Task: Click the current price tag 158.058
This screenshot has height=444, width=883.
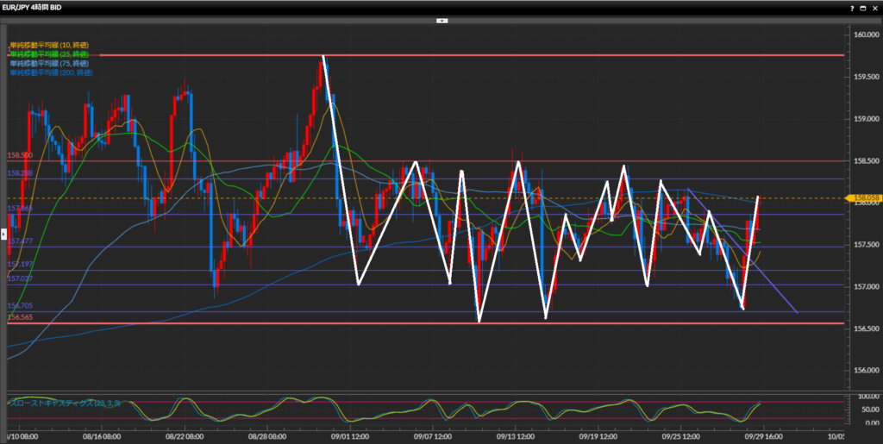Action: [x=863, y=198]
